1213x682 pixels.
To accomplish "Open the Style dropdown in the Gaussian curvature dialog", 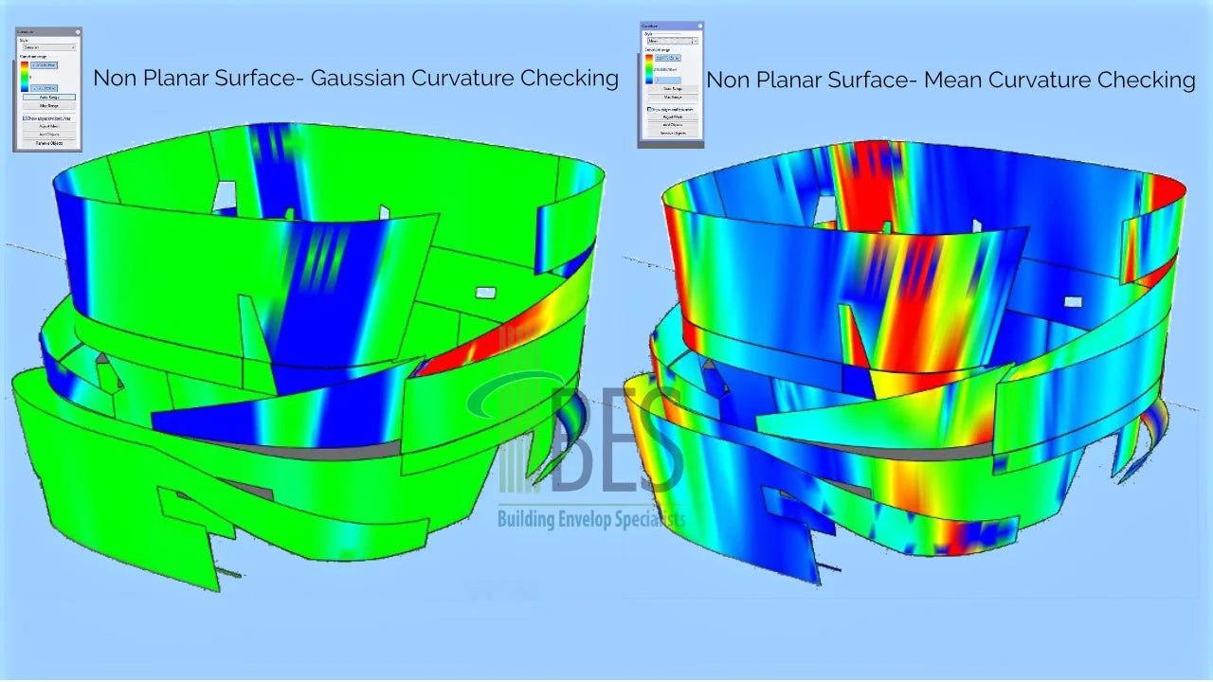I will click(49, 46).
